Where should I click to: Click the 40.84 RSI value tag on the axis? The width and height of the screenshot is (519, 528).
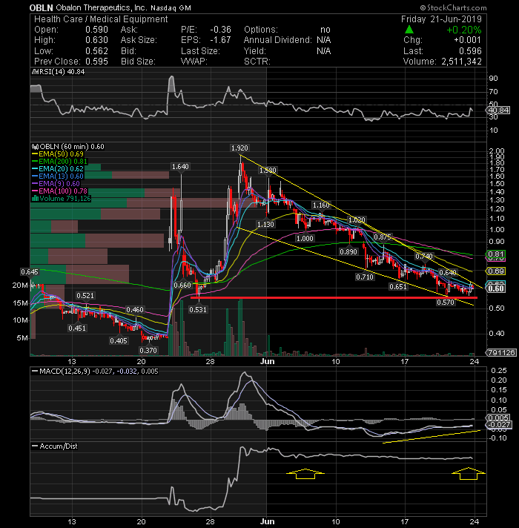(x=499, y=110)
